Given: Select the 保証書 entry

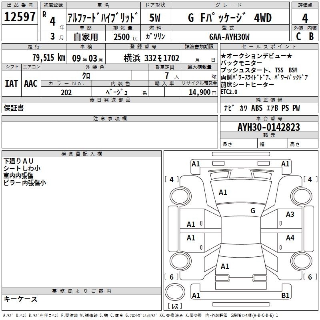Looking at the screenshot, I should pyautogui.click(x=14, y=108).
